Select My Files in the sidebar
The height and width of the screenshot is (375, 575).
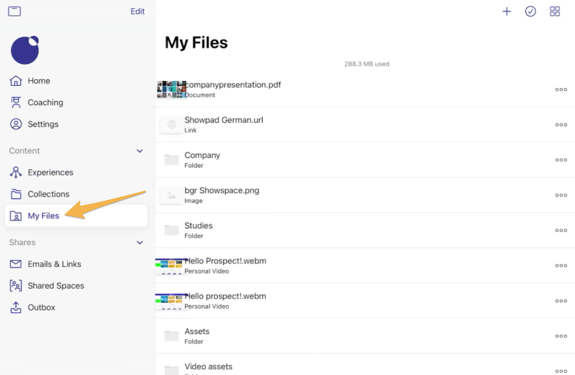[x=43, y=216]
